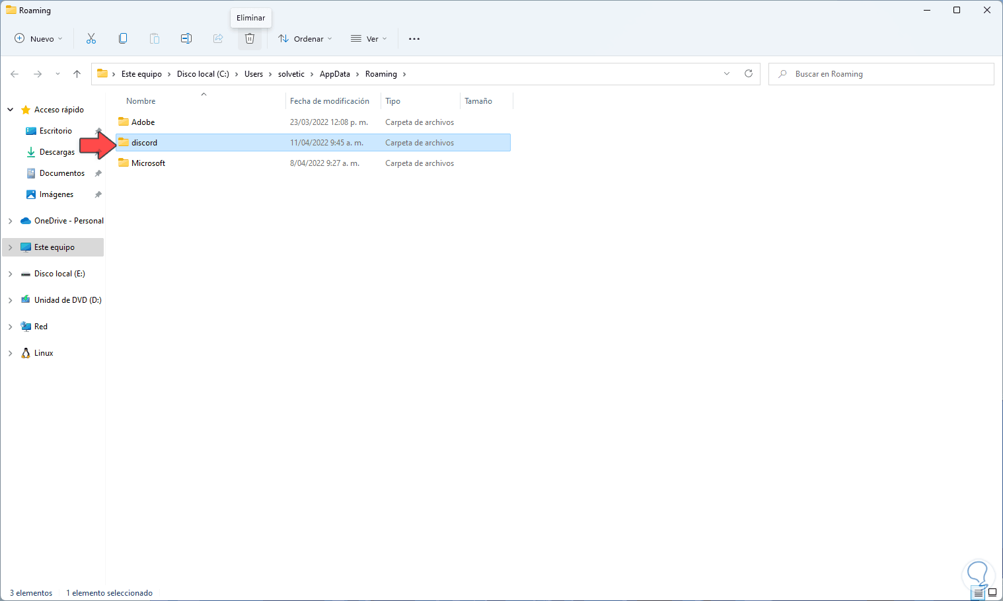Expand the Este equipo tree node
1003x601 pixels.
[11, 247]
